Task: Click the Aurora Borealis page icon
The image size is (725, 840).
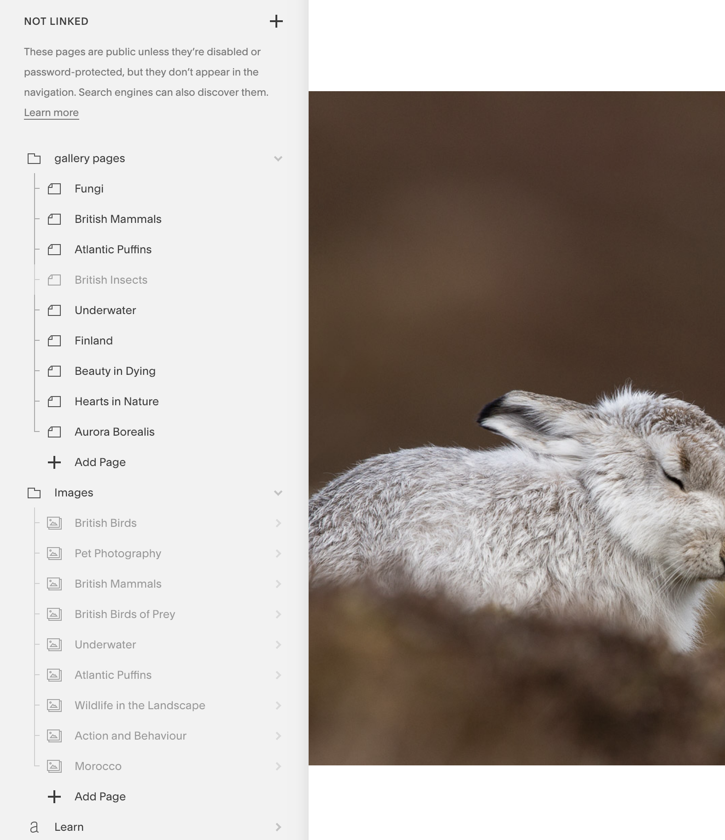Action: (x=54, y=432)
